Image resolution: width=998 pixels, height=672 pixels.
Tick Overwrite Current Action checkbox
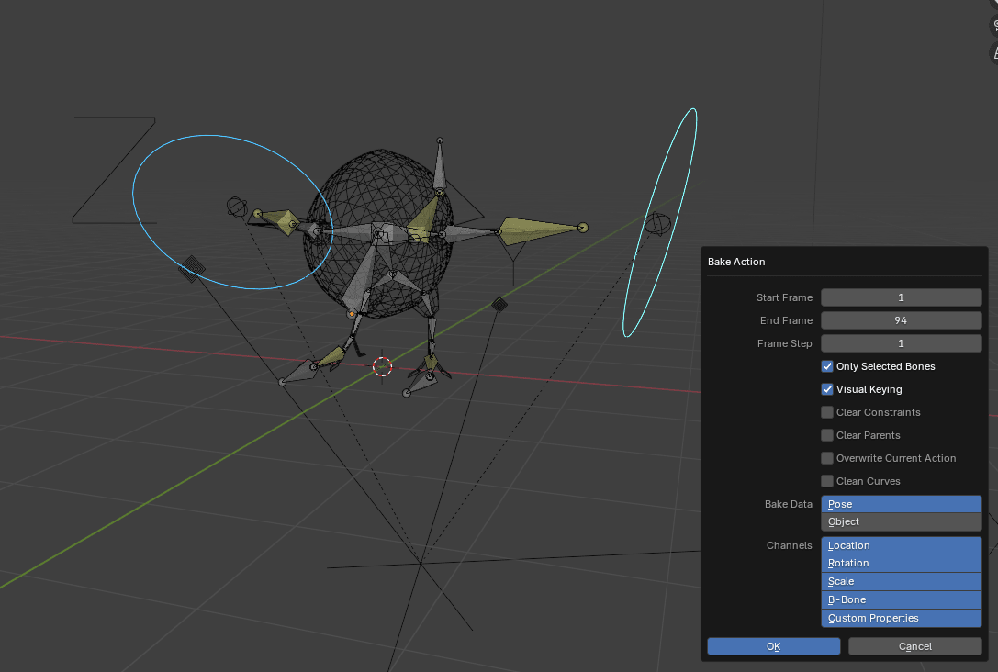827,457
